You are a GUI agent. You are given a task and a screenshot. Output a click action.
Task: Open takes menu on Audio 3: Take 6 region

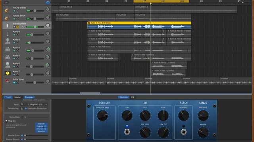click(89, 39)
